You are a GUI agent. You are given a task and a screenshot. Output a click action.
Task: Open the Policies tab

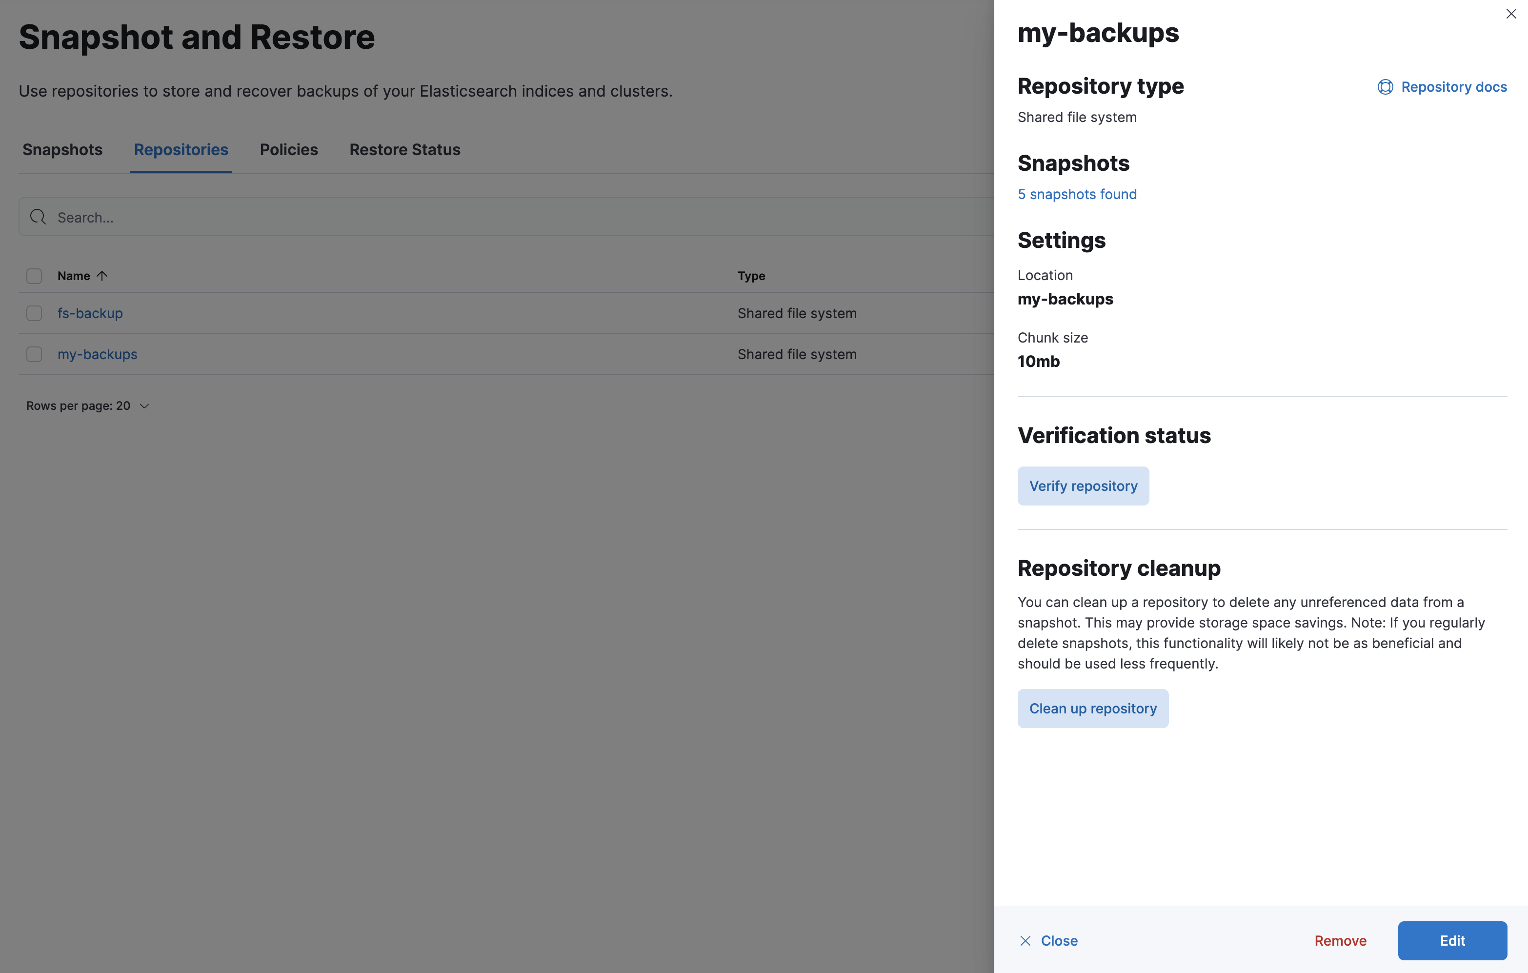(x=289, y=150)
